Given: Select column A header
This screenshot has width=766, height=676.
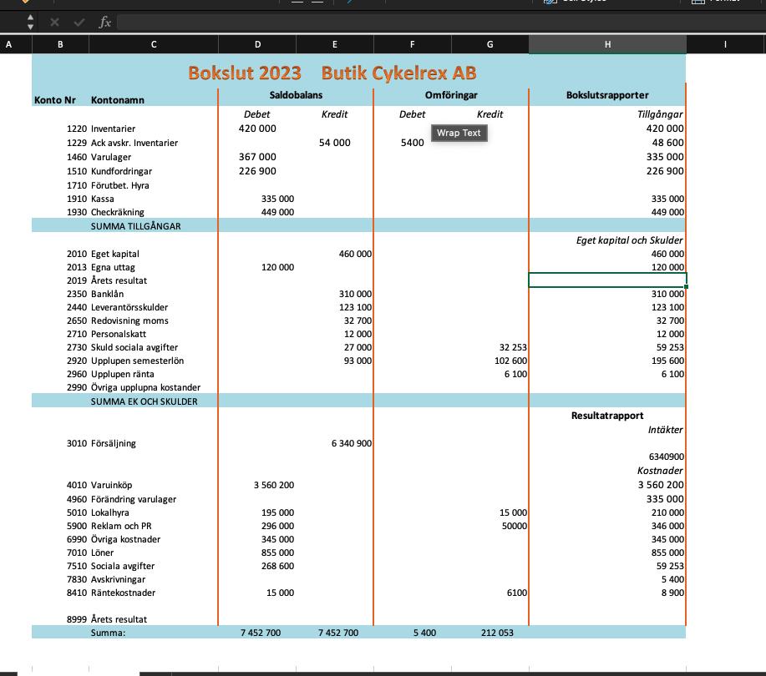Looking at the screenshot, I should point(9,44).
